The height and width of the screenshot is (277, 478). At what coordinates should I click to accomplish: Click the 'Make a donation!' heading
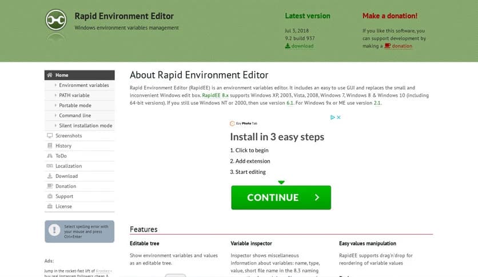[390, 16]
